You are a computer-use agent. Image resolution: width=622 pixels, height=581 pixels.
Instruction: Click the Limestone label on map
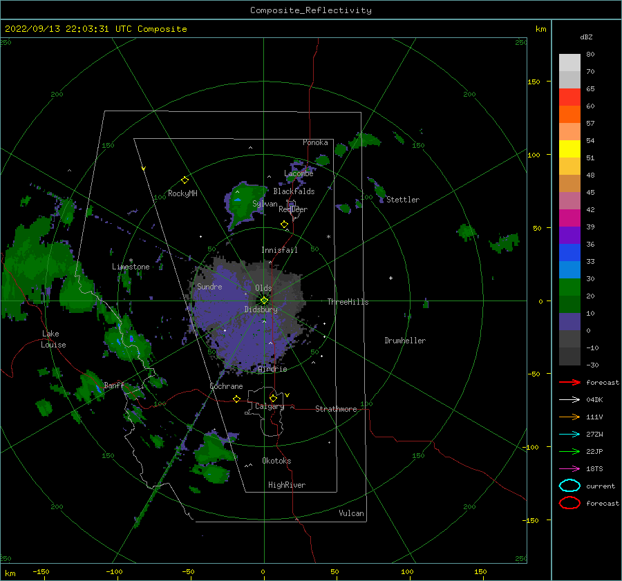131,267
